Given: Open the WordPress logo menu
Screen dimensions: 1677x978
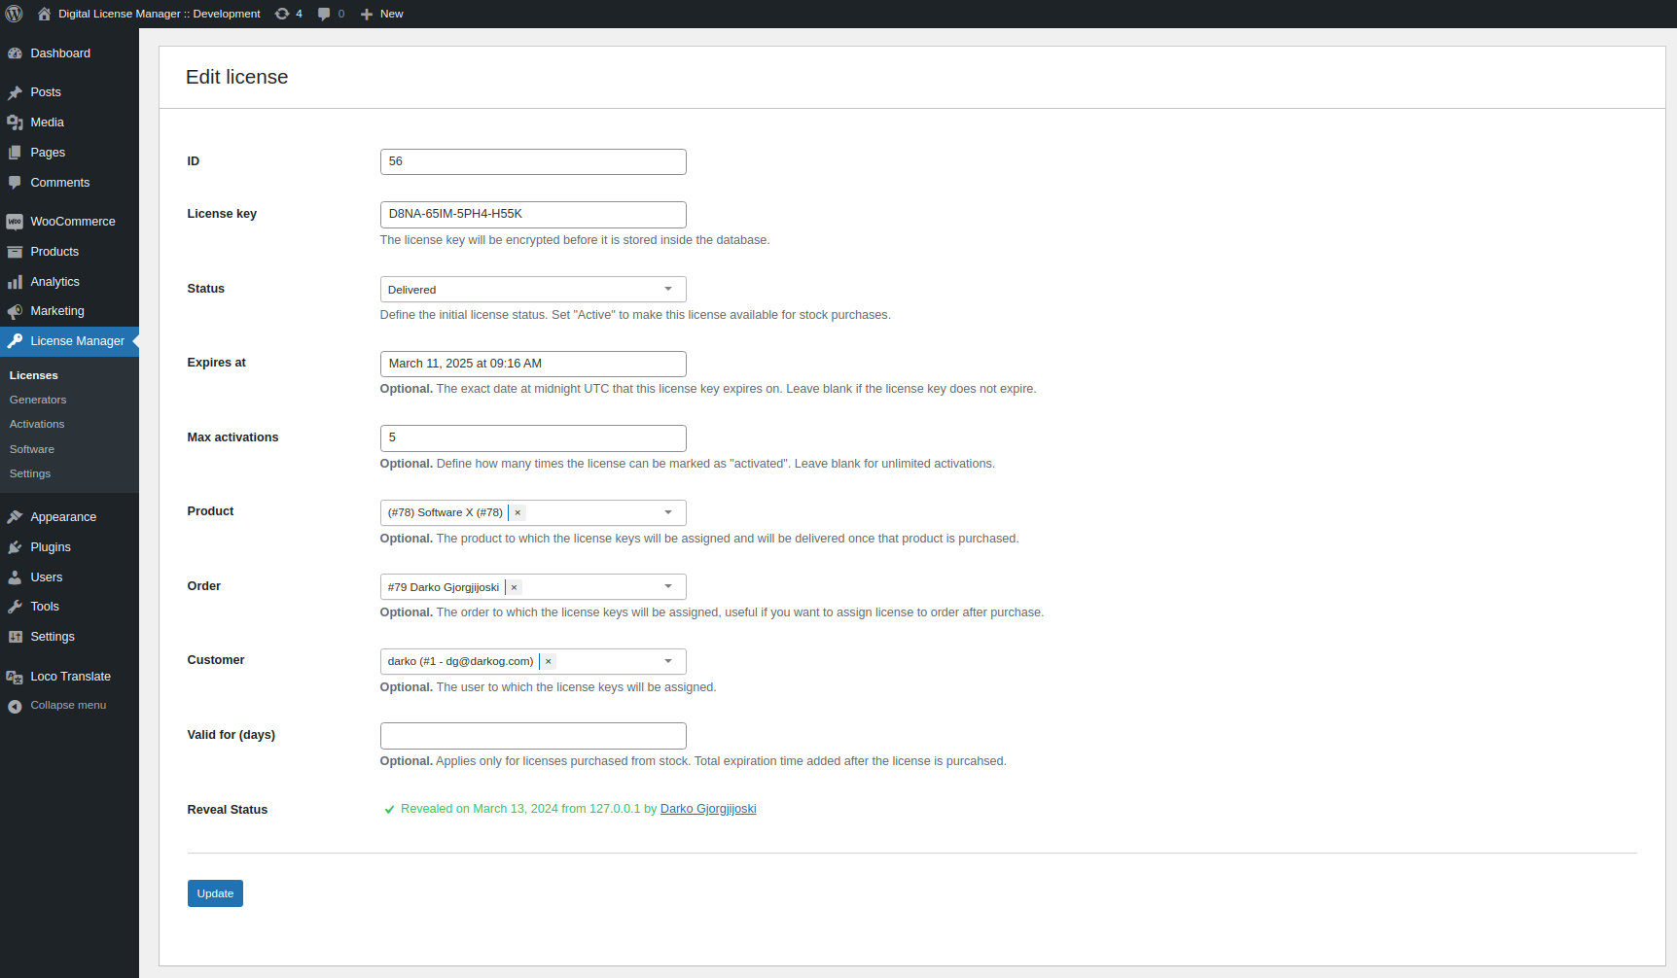Looking at the screenshot, I should point(15,14).
